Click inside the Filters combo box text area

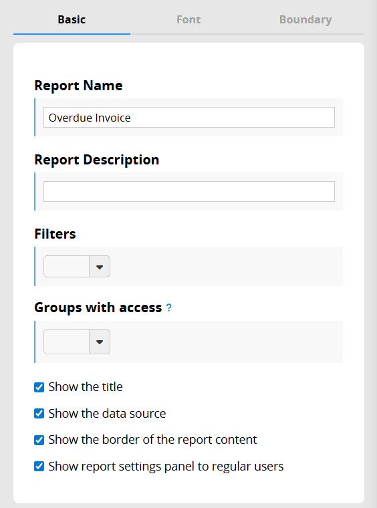click(x=67, y=267)
